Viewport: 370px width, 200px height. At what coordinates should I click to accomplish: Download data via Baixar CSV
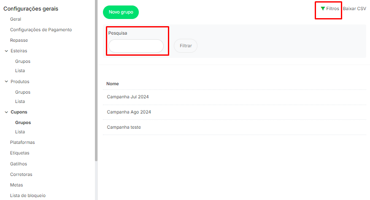(354, 8)
